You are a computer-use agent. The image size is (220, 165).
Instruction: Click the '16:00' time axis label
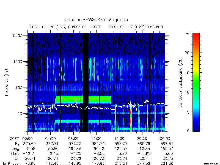[119, 139]
